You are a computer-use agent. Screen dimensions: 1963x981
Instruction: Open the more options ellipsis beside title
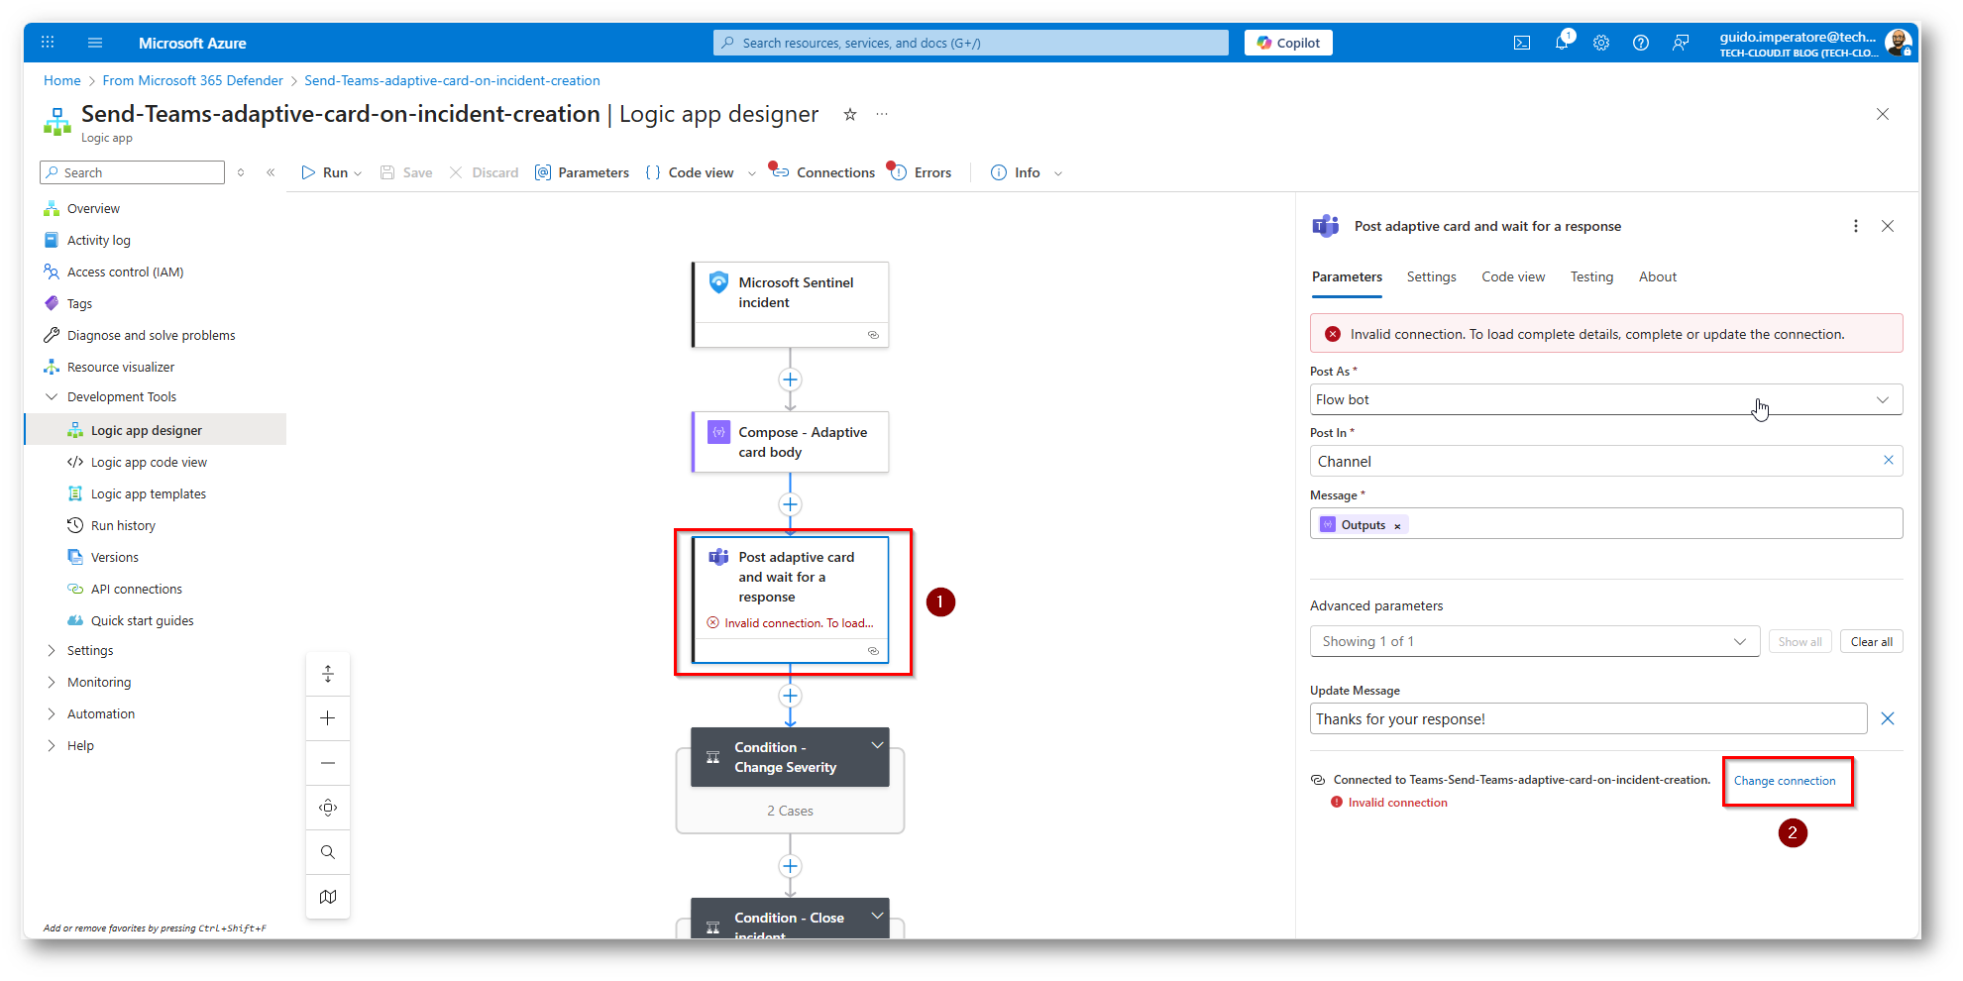(882, 114)
